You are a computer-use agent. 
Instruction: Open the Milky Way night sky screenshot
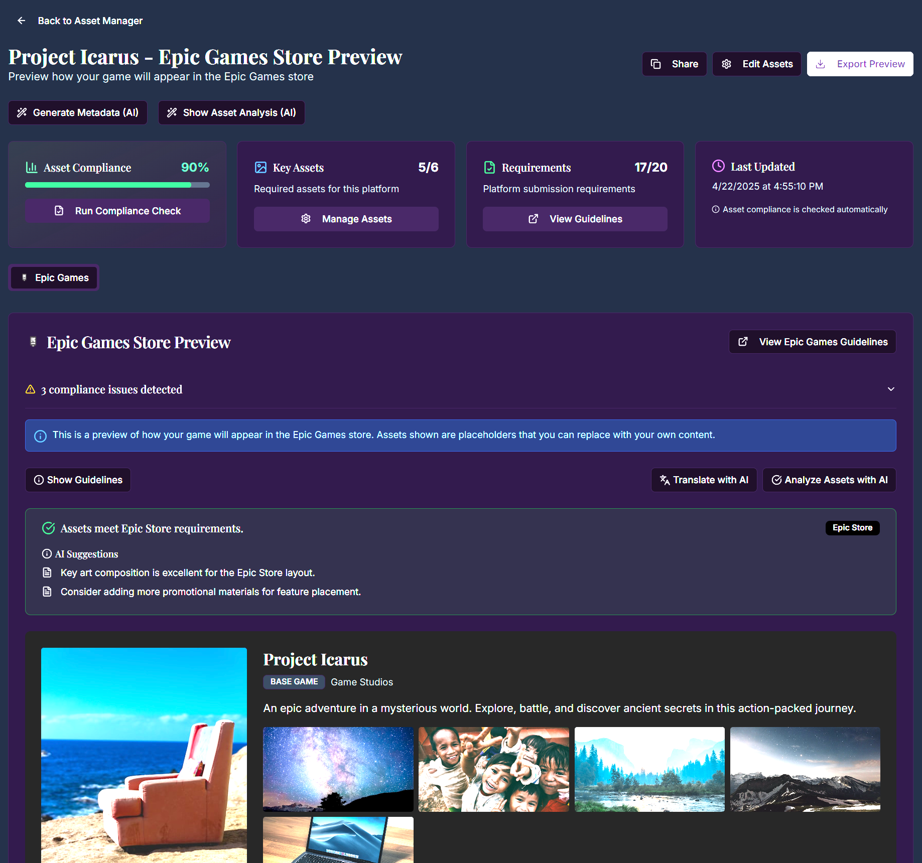point(338,769)
